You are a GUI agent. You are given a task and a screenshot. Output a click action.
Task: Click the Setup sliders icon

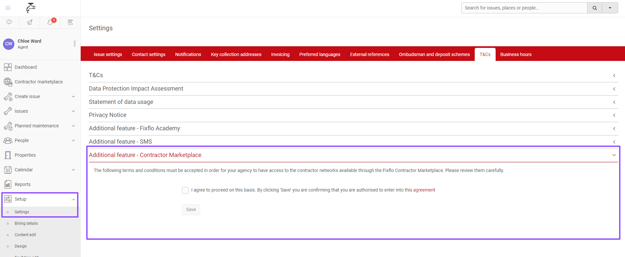(x=8, y=199)
